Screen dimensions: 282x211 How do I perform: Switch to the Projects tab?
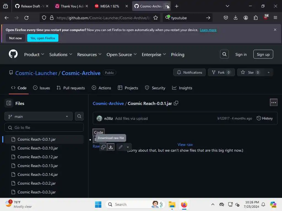pyautogui.click(x=128, y=88)
